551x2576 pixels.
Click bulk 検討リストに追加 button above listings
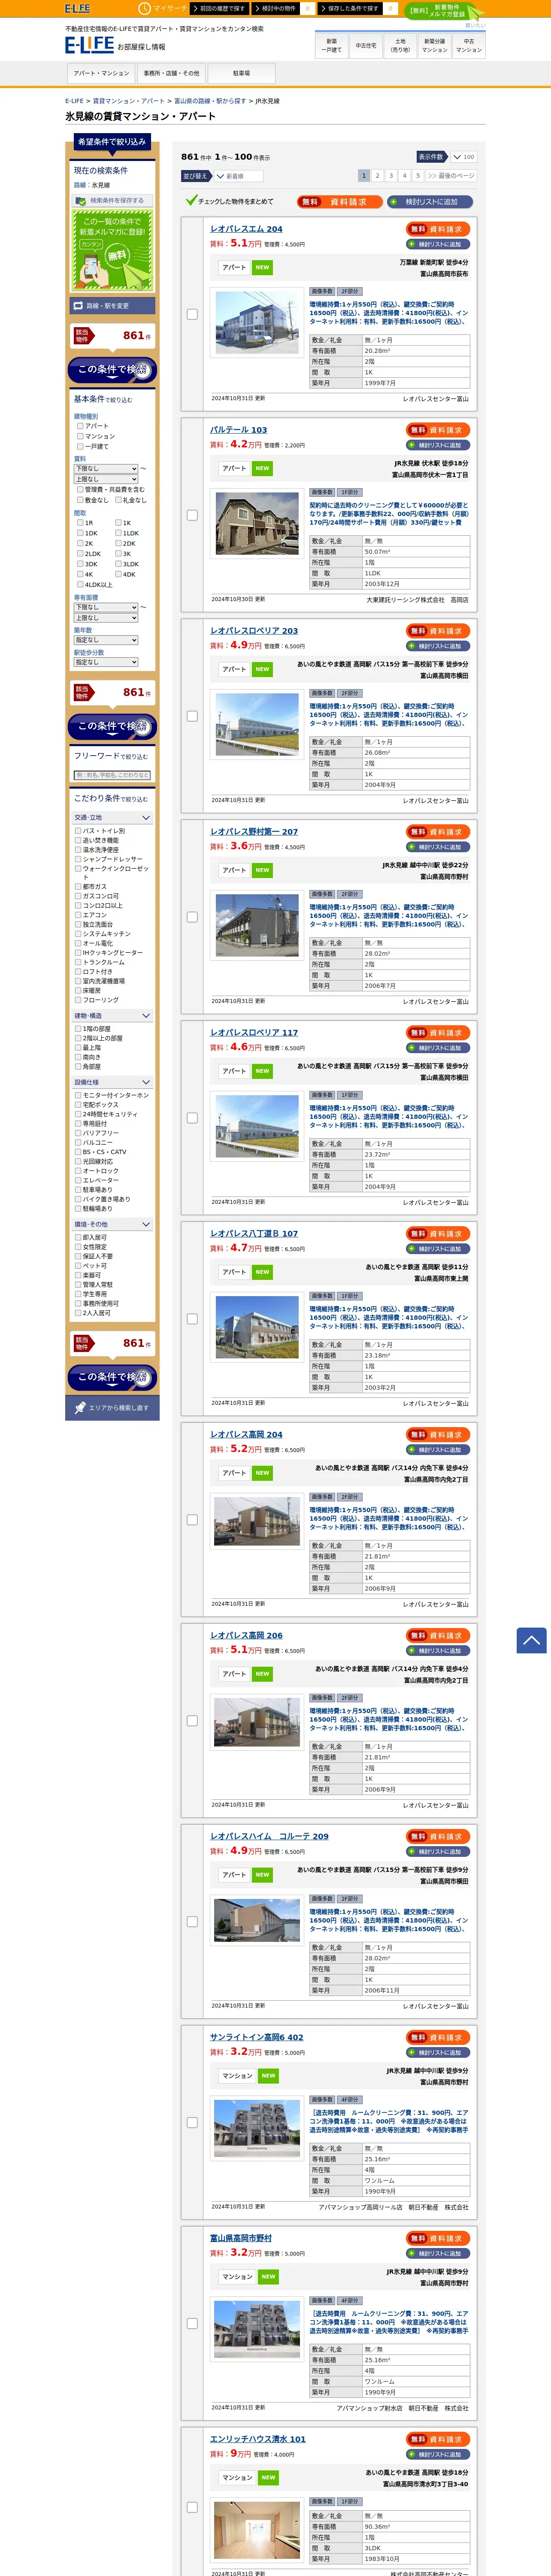[x=430, y=202]
